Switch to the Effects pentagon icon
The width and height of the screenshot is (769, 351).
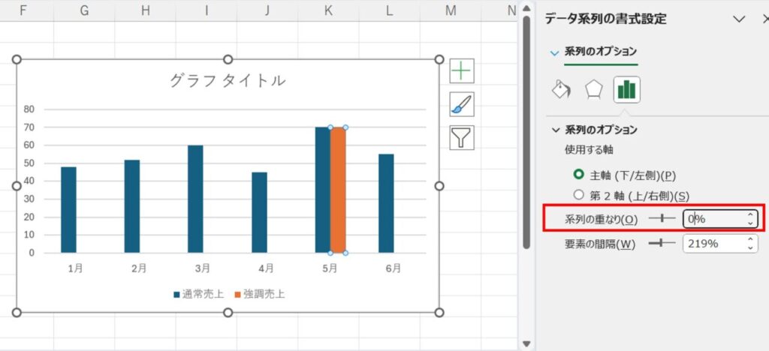point(593,89)
